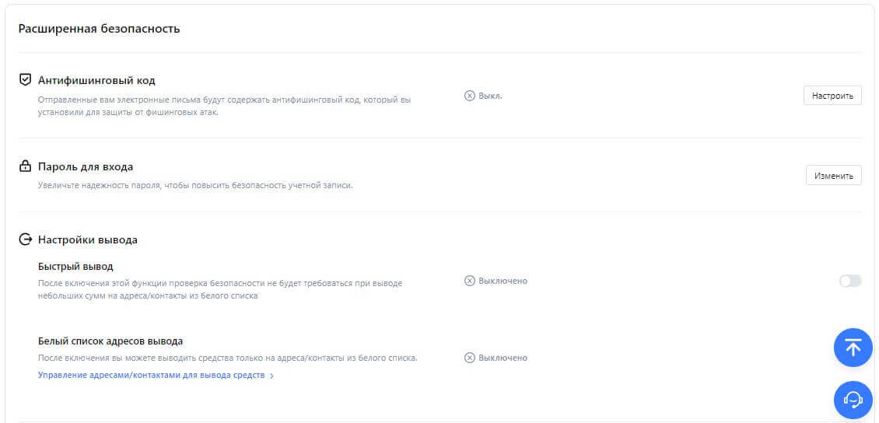Click the 'Расширенная безопасность' page heading

click(x=99, y=29)
